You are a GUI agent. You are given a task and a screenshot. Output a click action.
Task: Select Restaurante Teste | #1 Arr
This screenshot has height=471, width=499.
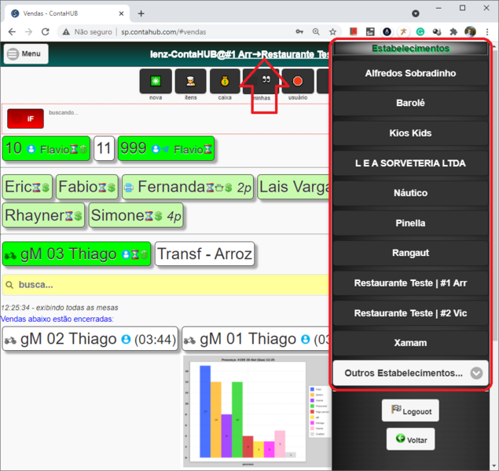pyautogui.click(x=410, y=283)
